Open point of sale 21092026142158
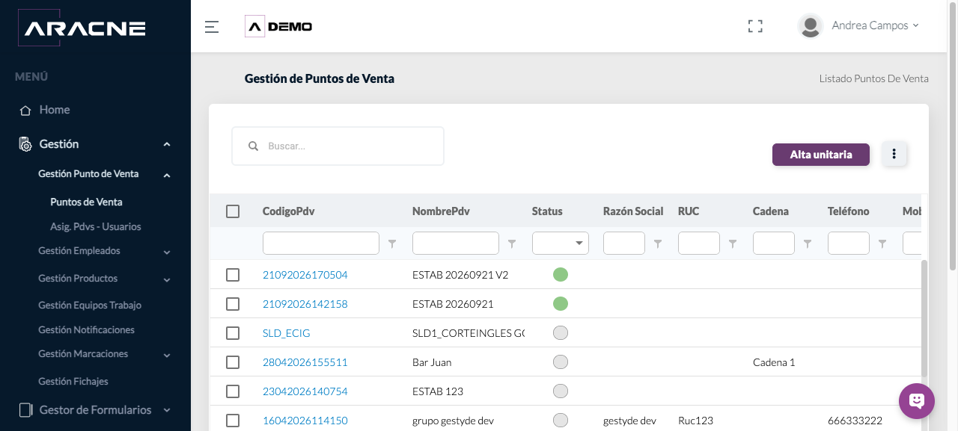 pos(305,304)
